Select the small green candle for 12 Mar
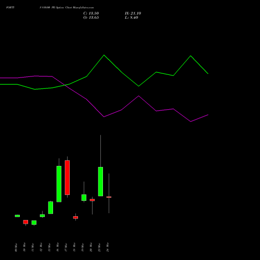 (x=42, y=216)
